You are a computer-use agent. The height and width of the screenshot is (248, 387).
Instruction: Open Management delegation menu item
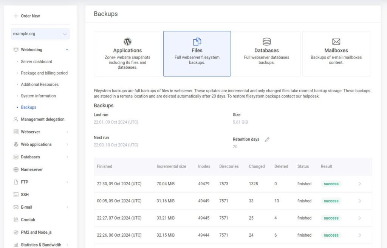pos(42,119)
